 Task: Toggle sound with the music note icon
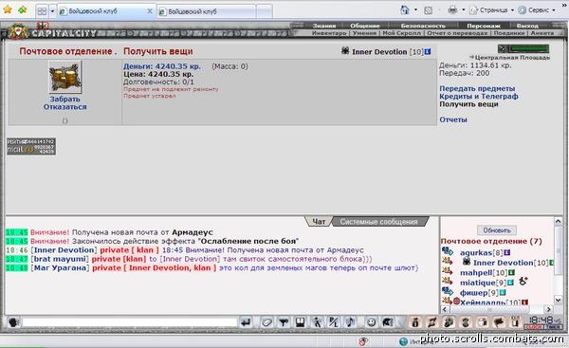click(x=350, y=322)
